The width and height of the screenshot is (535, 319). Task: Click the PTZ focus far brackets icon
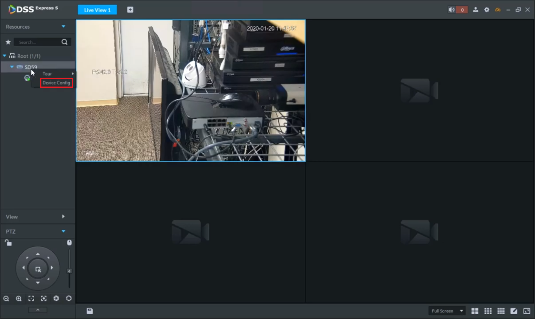[x=44, y=299]
